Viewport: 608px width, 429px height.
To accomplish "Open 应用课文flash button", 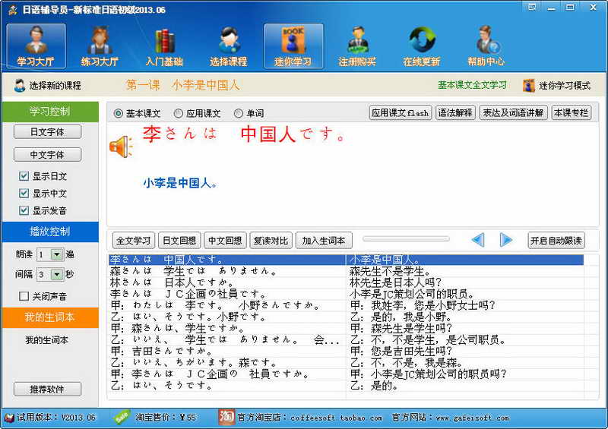I will [401, 113].
